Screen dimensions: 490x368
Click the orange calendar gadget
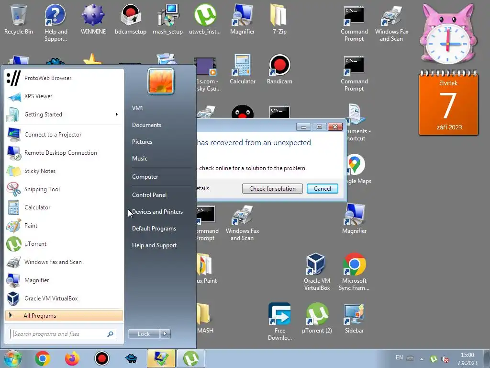coord(448,103)
